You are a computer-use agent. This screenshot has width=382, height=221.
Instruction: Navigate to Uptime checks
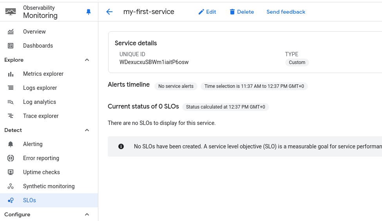[x=49, y=172]
